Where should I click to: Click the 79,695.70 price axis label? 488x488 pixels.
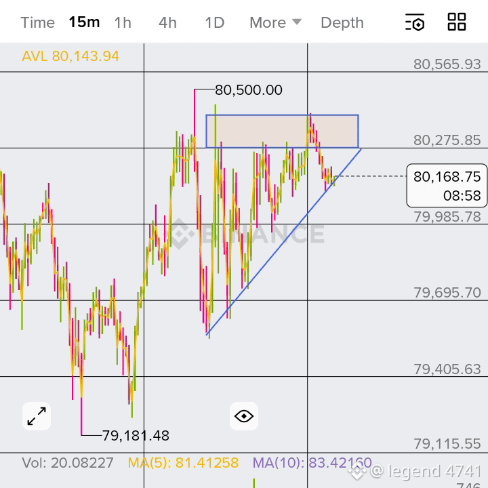[447, 293]
